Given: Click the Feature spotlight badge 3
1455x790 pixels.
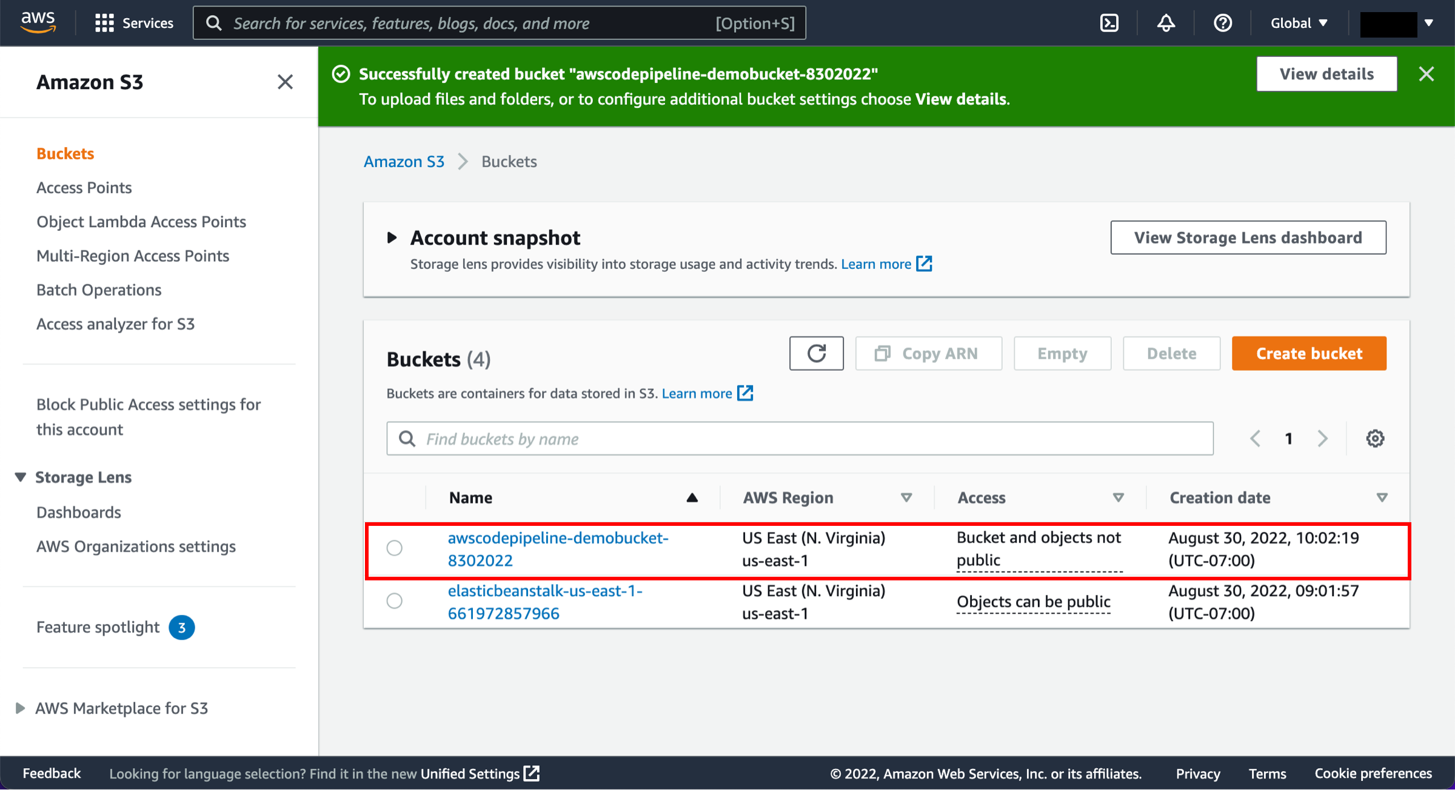Looking at the screenshot, I should (181, 627).
